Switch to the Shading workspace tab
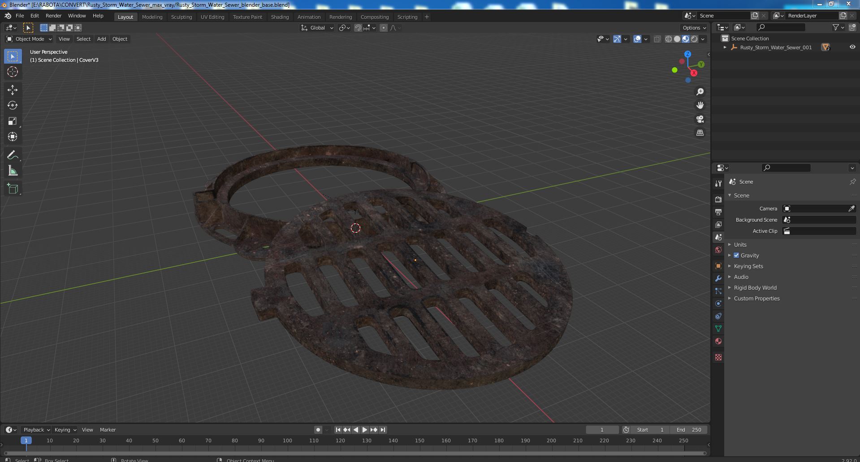 280,17
